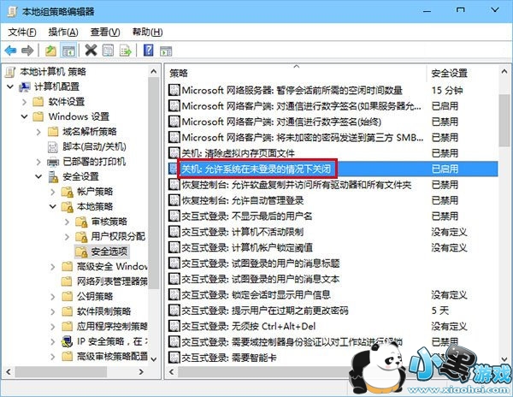Open the Properties toolbar icon

[108, 50]
